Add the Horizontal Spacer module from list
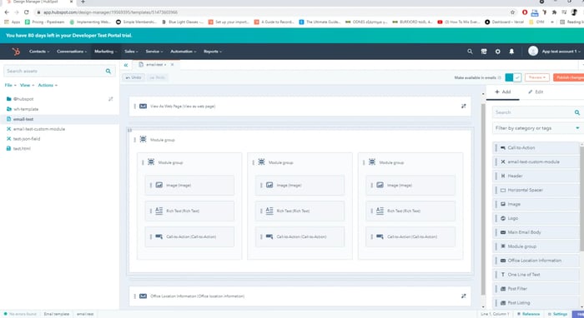584x318 pixels. 536,190
